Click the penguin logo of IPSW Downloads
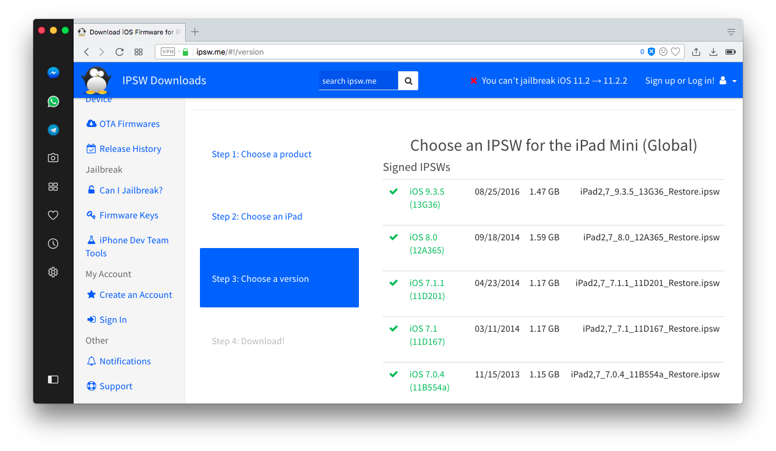This screenshot has height=451, width=776. coord(96,80)
